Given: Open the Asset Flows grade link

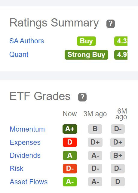Looking at the screenshot, I should (x=29, y=182).
